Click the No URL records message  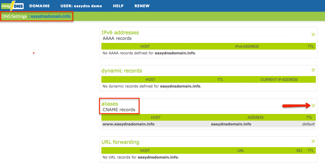(141, 157)
